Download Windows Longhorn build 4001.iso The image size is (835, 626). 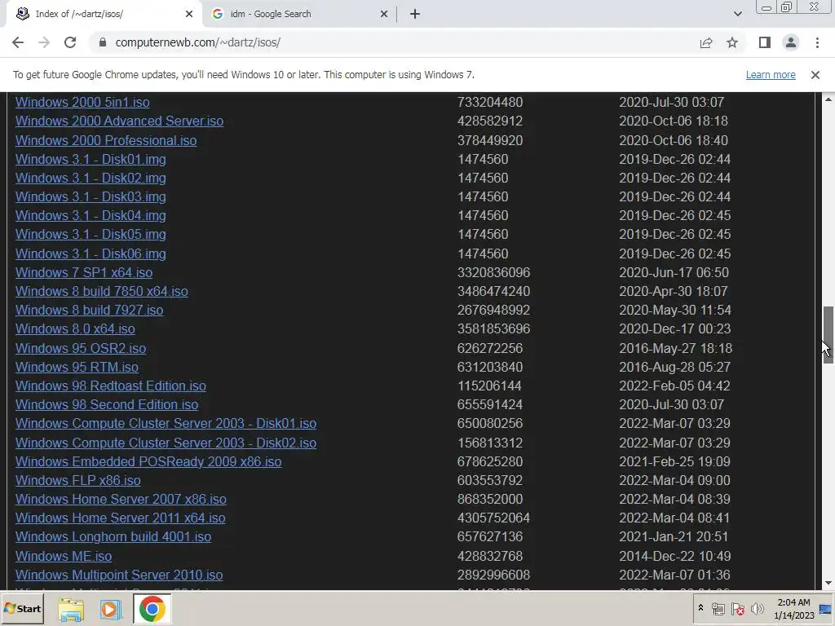(113, 537)
